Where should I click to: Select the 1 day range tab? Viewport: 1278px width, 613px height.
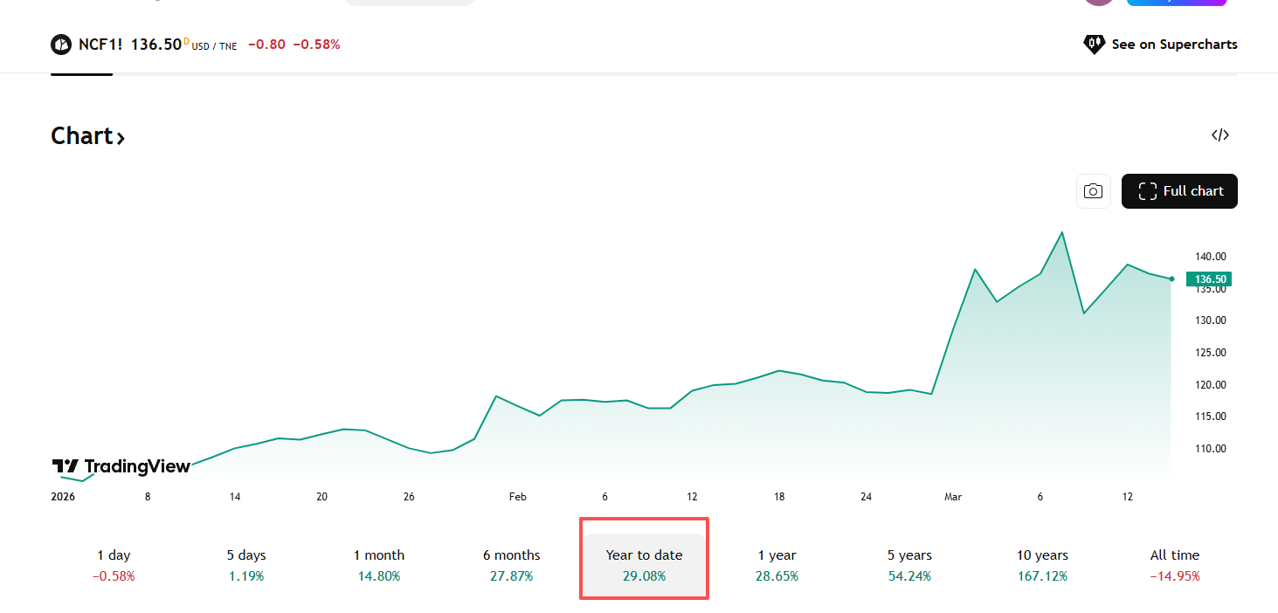click(x=114, y=565)
